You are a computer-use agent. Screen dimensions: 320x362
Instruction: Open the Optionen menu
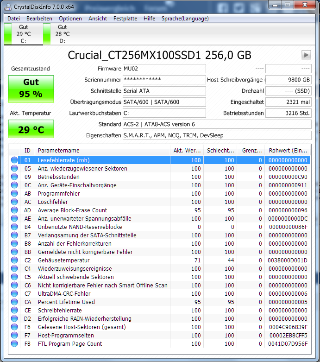[70, 19]
